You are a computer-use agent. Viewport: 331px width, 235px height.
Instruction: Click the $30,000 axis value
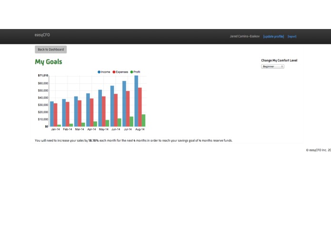click(43, 105)
